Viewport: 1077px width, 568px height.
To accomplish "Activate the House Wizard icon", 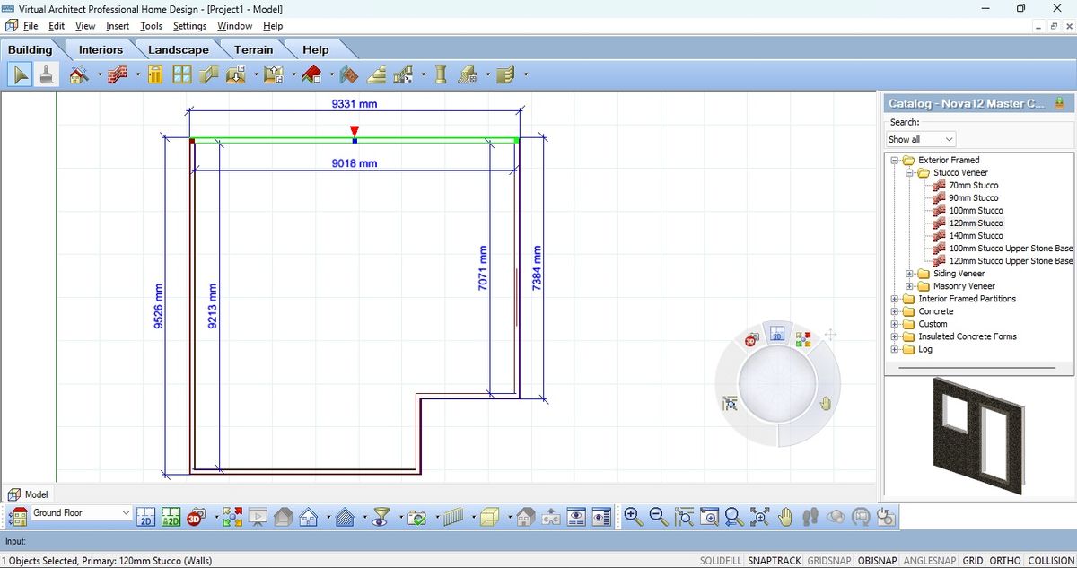I will point(79,74).
